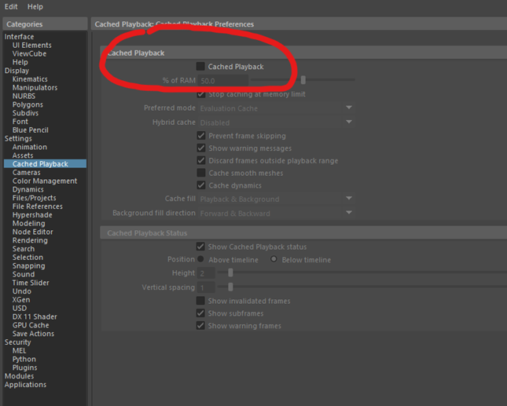Viewport: 507px width, 406px height.
Task: Select Python category
Action: pos(24,359)
